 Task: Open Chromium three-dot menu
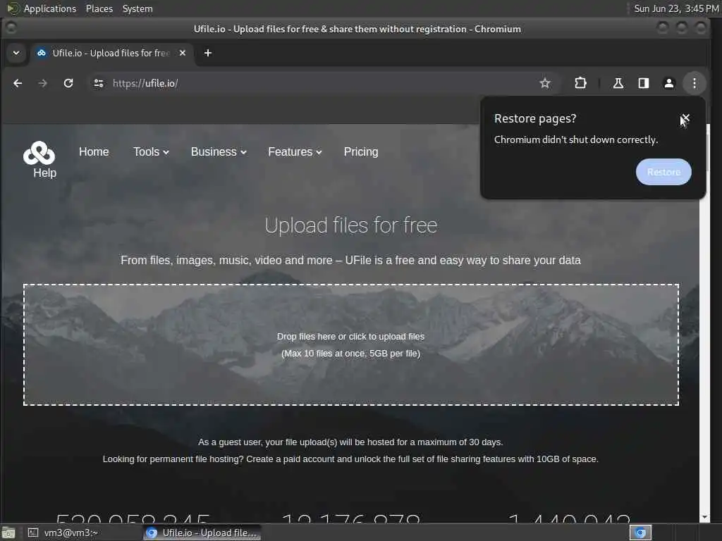click(695, 83)
